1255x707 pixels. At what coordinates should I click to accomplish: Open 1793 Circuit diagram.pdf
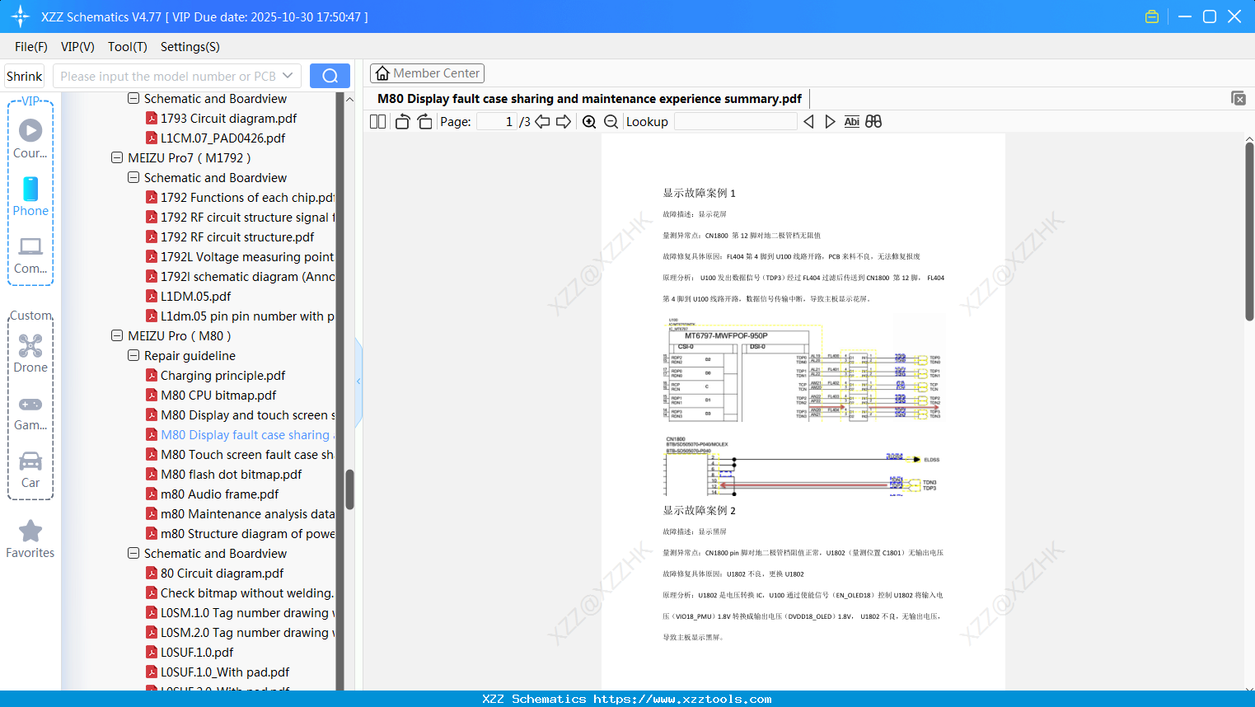click(228, 119)
